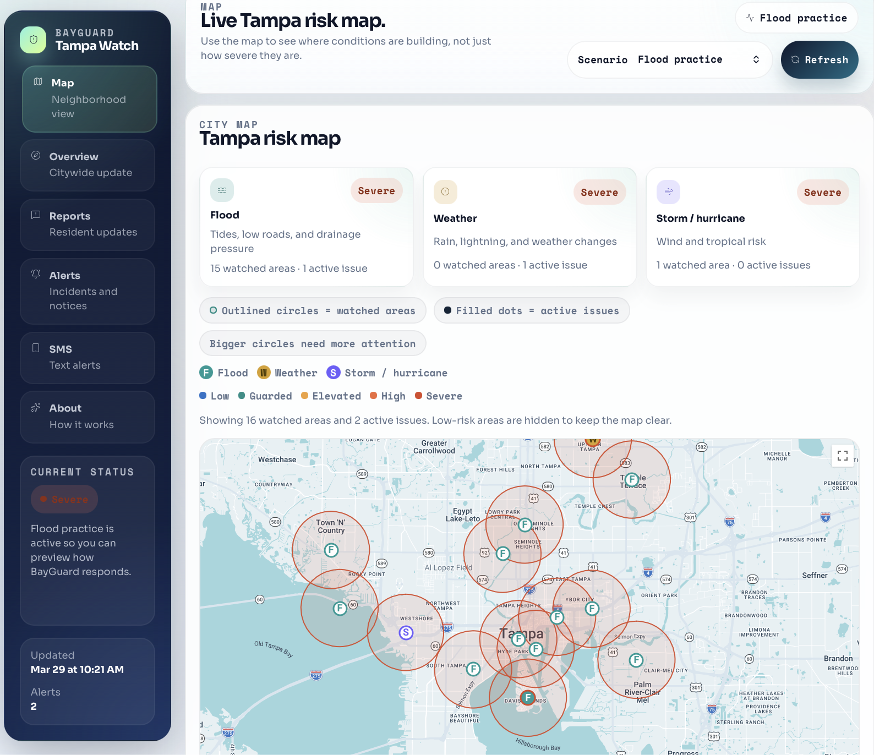Click the Refresh button
Image resolution: width=874 pixels, height=755 pixels.
pyautogui.click(x=820, y=59)
